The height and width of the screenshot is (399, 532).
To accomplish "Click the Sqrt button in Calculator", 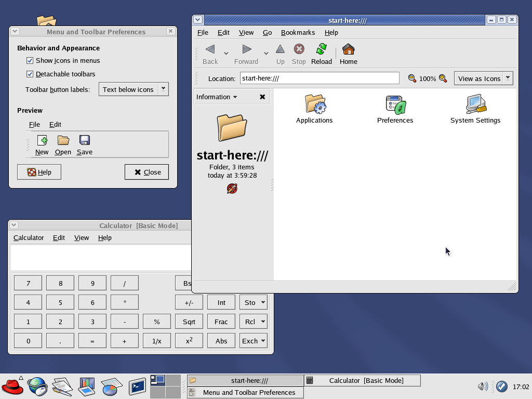I will 189,322.
